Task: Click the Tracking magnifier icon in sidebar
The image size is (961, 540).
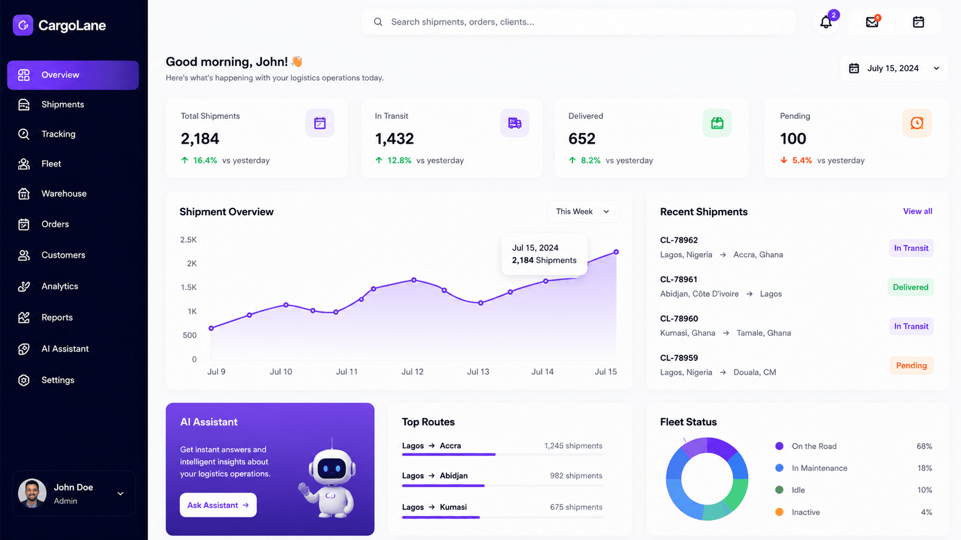Action: [x=24, y=134]
